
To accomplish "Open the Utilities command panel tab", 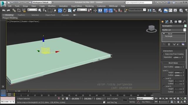I will click(184, 22).
